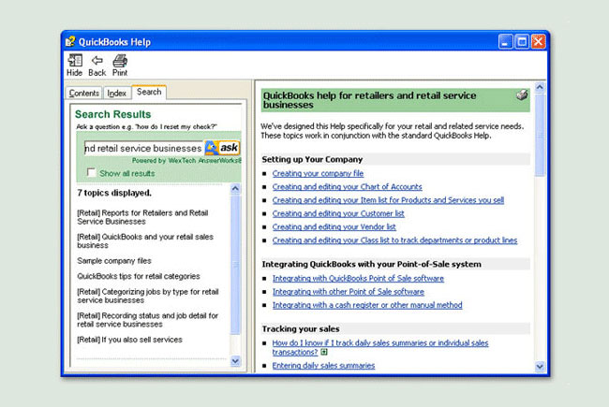Open Integrating with QuickBooks Point of Sale link
Screen dimensions: 609x407
click(358, 278)
